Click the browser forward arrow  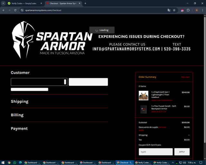tap(9, 10)
